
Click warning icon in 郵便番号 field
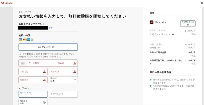44,80
